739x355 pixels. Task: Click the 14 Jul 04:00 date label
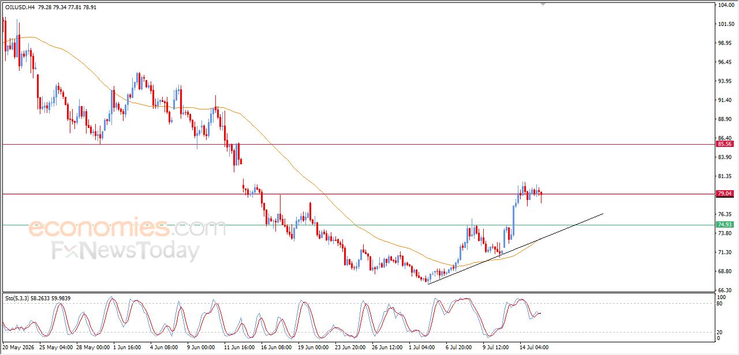point(533,348)
